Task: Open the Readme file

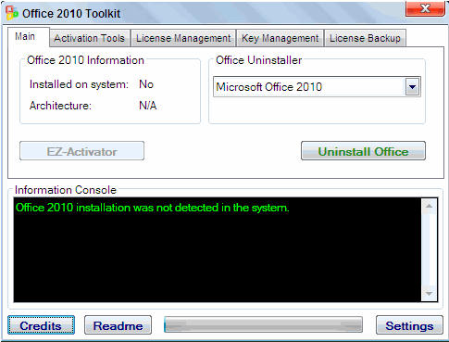Action: pos(118,325)
